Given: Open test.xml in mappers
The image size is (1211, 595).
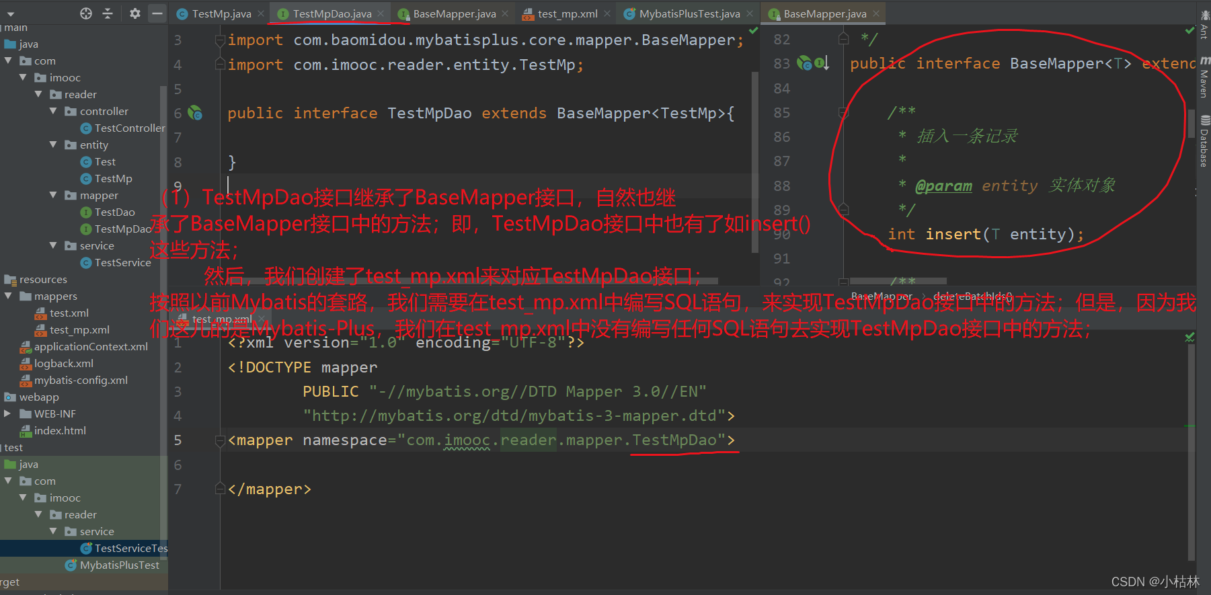Looking at the screenshot, I should (61, 313).
